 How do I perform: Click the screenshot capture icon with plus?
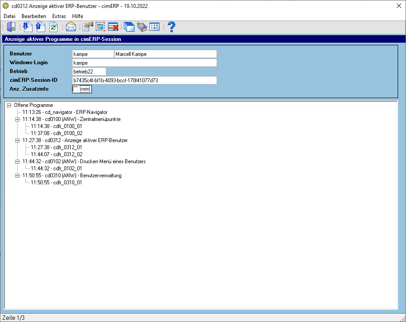point(101,27)
